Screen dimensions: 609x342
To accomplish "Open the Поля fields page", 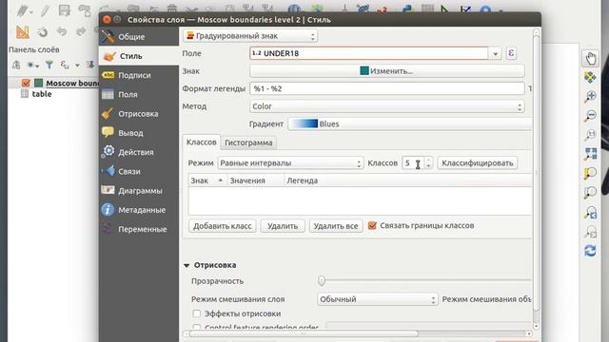I will coord(139,94).
